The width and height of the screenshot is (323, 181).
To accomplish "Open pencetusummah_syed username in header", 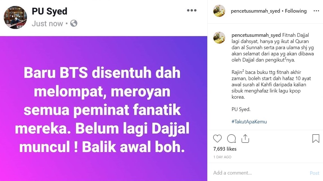I will click(x=255, y=11).
